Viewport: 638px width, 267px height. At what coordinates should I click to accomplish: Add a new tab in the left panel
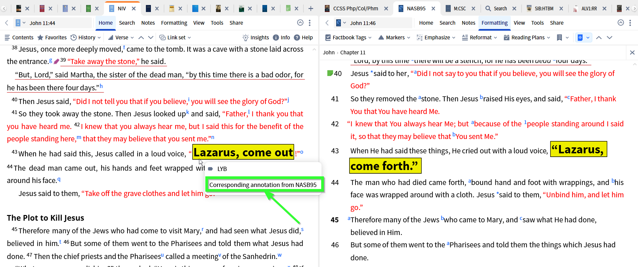pyautogui.click(x=310, y=8)
